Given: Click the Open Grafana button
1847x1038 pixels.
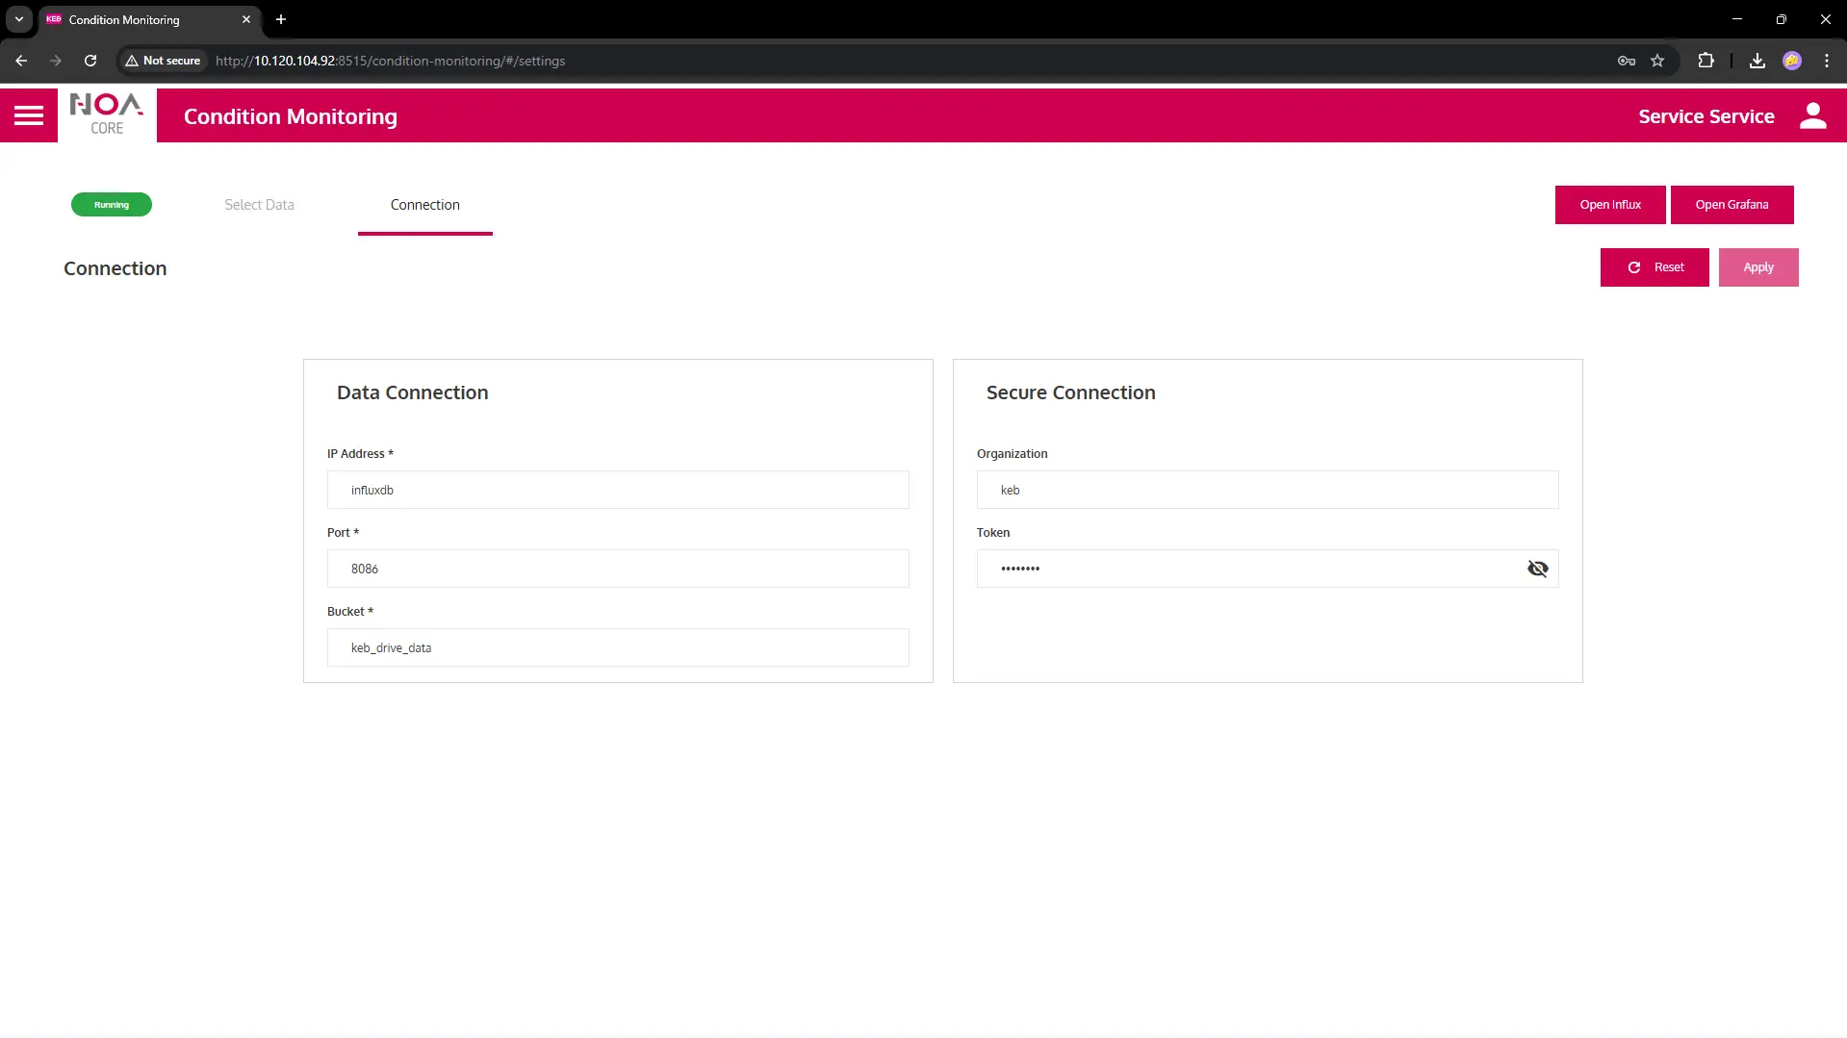Looking at the screenshot, I should [1731, 205].
